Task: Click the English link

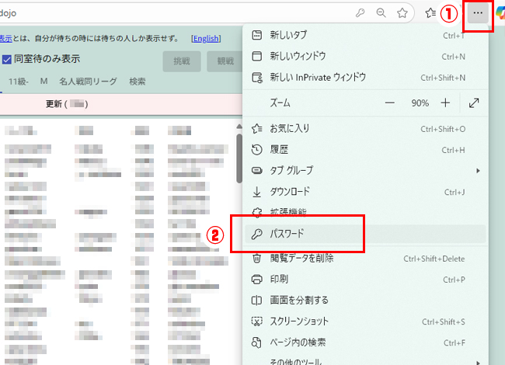Action: [206, 38]
